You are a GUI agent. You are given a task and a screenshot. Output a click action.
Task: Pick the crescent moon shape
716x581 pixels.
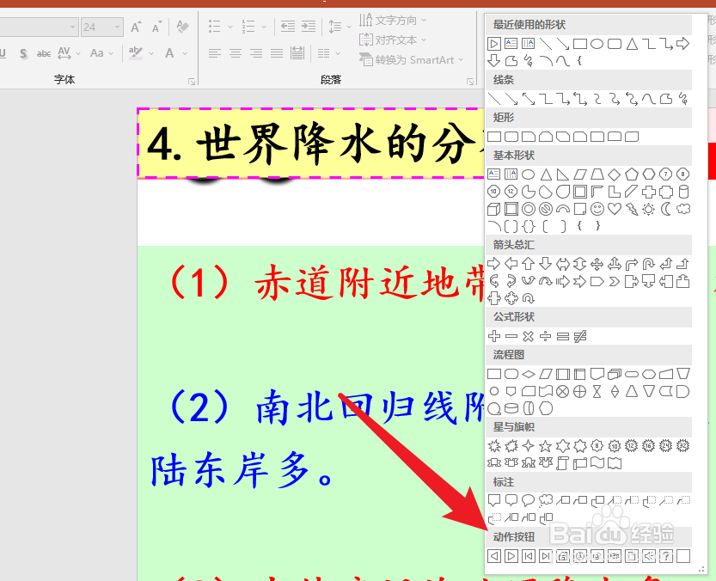[666, 209]
